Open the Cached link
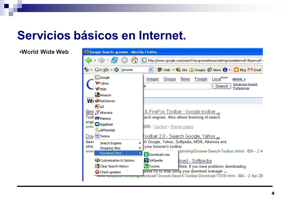The width and height of the screenshot is (292, 202). [x=160, y=127]
